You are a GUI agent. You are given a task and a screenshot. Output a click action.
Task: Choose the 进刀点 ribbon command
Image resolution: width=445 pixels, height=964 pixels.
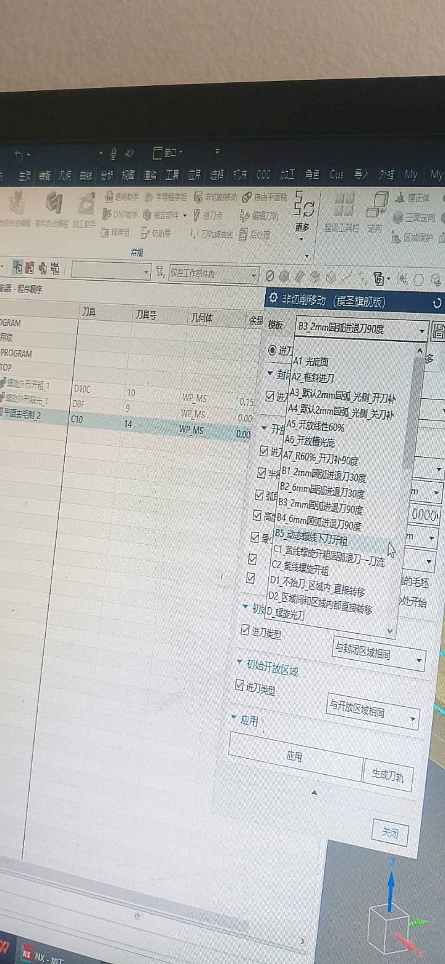coord(208,215)
